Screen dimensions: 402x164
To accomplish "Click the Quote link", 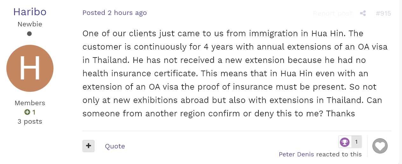I will 115,146.
